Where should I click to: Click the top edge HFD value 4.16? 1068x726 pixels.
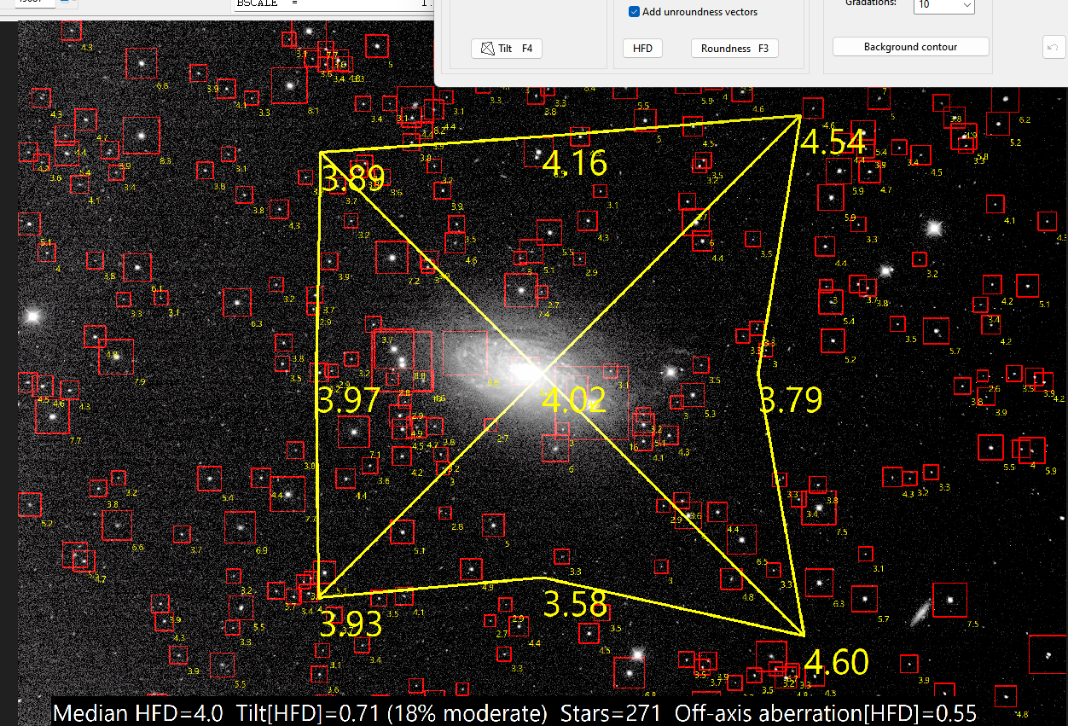575,163
